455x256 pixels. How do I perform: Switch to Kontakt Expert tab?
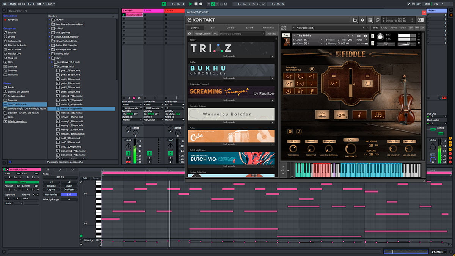tap(249, 28)
